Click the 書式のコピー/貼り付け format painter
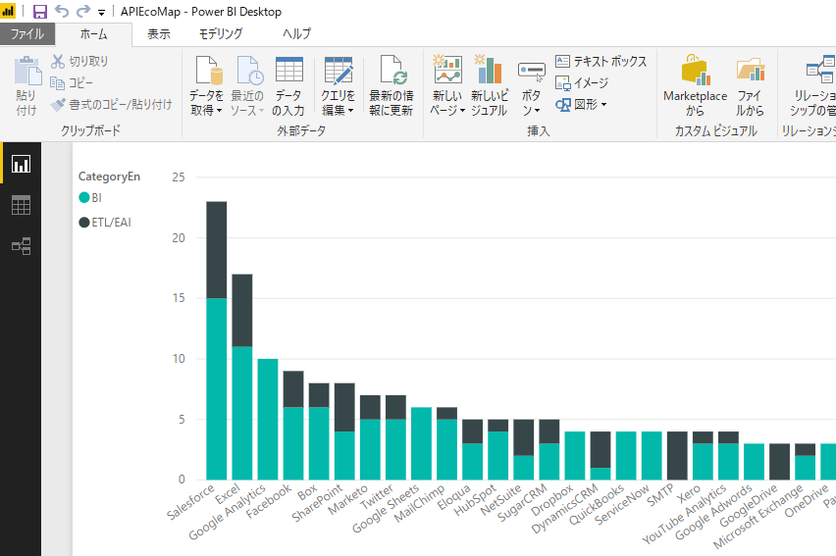This screenshot has height=556, width=836. pos(112,105)
